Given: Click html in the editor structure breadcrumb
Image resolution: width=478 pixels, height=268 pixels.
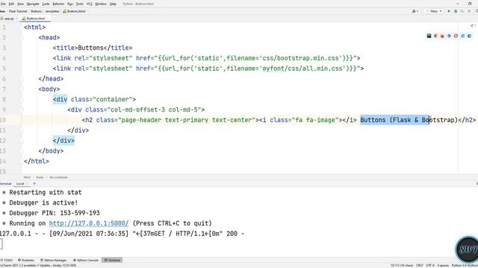Looking at the screenshot, I should pyautogui.click(x=27, y=177).
